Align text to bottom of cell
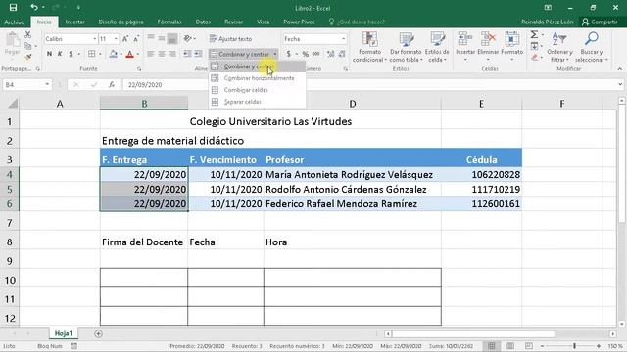The image size is (627, 352). click(172, 38)
